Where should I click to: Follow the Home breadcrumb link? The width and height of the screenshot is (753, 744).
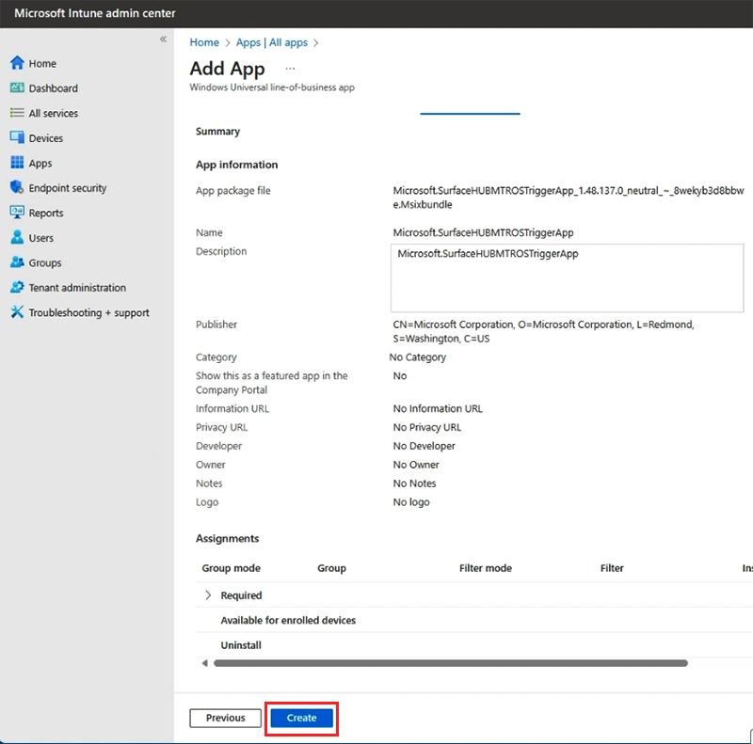(204, 42)
